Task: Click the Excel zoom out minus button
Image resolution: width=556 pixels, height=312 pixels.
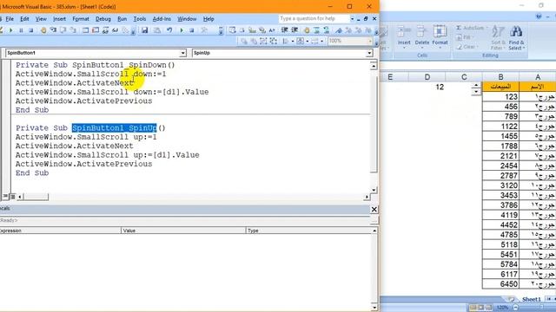Action: tap(515, 308)
